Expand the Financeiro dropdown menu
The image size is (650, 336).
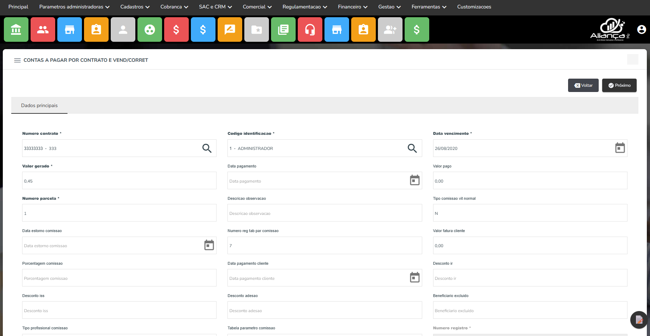click(352, 7)
